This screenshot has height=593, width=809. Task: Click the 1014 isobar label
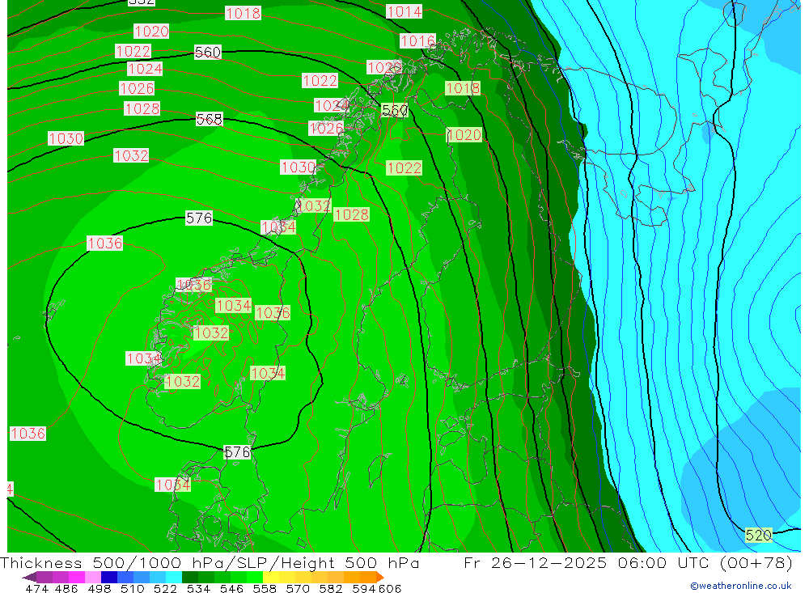(x=404, y=11)
